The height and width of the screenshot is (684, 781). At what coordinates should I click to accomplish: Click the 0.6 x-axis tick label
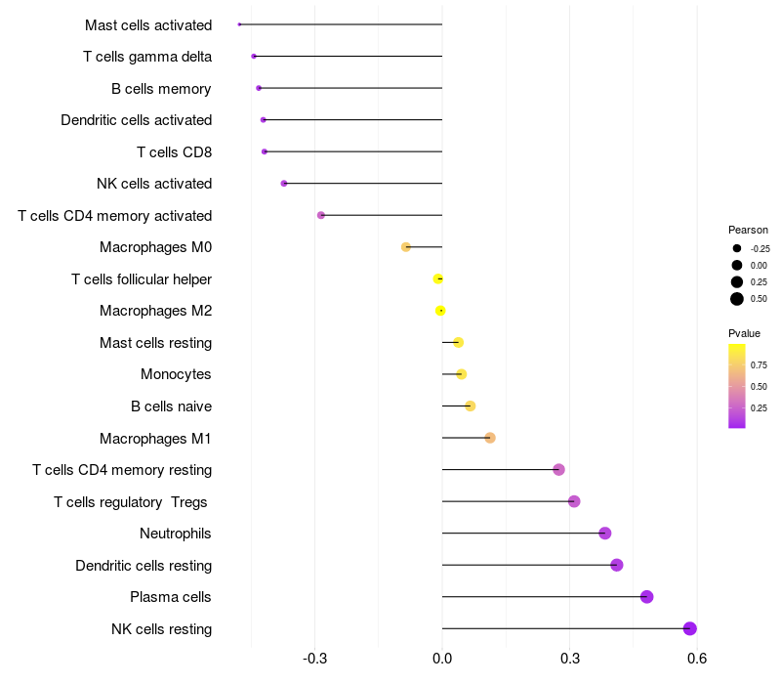pyautogui.click(x=697, y=659)
